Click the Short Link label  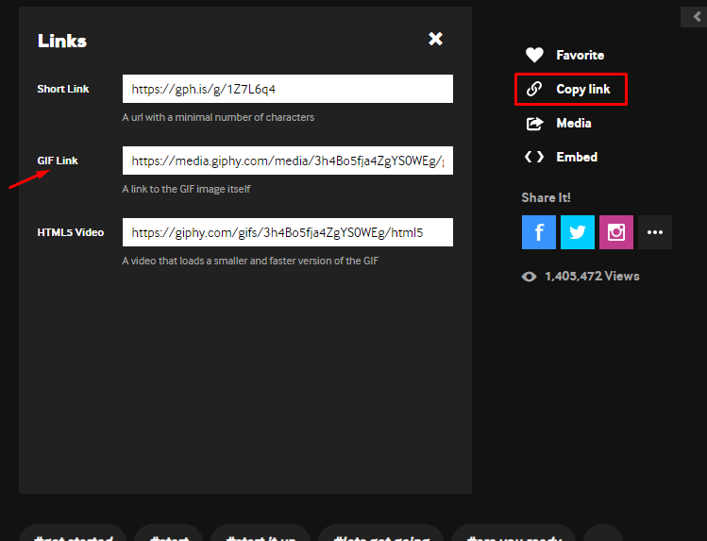tap(63, 89)
